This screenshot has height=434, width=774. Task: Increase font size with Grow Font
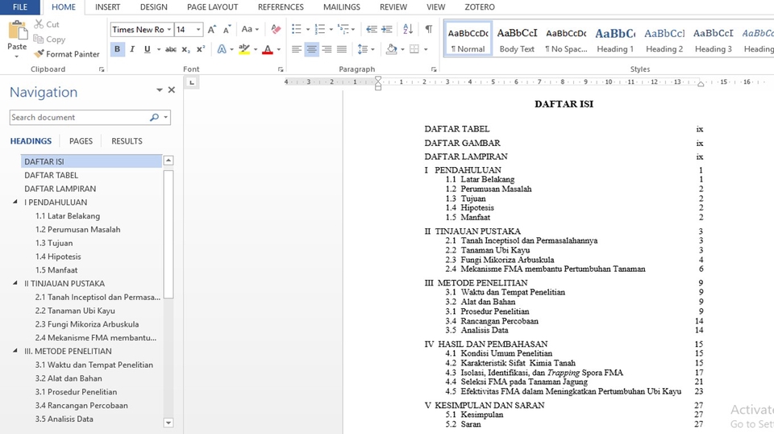coord(212,30)
